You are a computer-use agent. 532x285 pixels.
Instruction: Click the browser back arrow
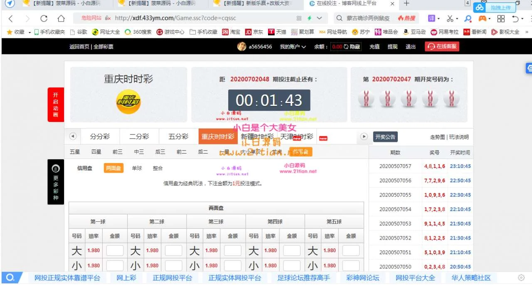point(11,19)
